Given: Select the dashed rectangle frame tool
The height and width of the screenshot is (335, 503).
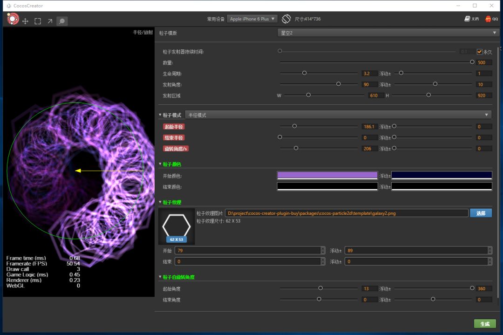Looking at the screenshot, I should click(38, 21).
